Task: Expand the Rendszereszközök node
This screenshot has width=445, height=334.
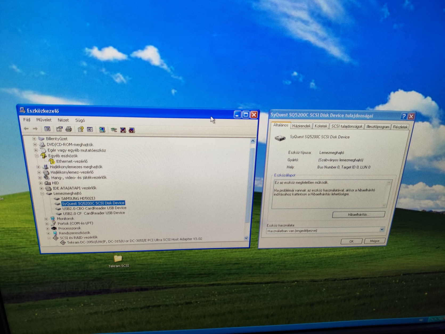Action: (x=48, y=233)
